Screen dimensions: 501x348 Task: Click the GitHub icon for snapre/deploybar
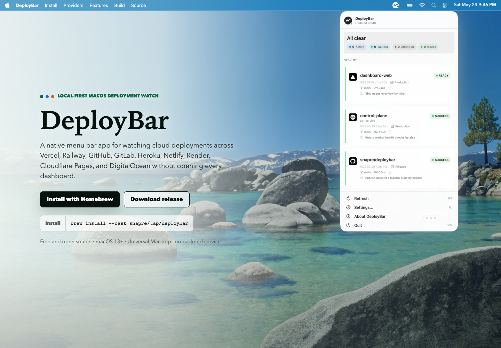click(x=353, y=161)
